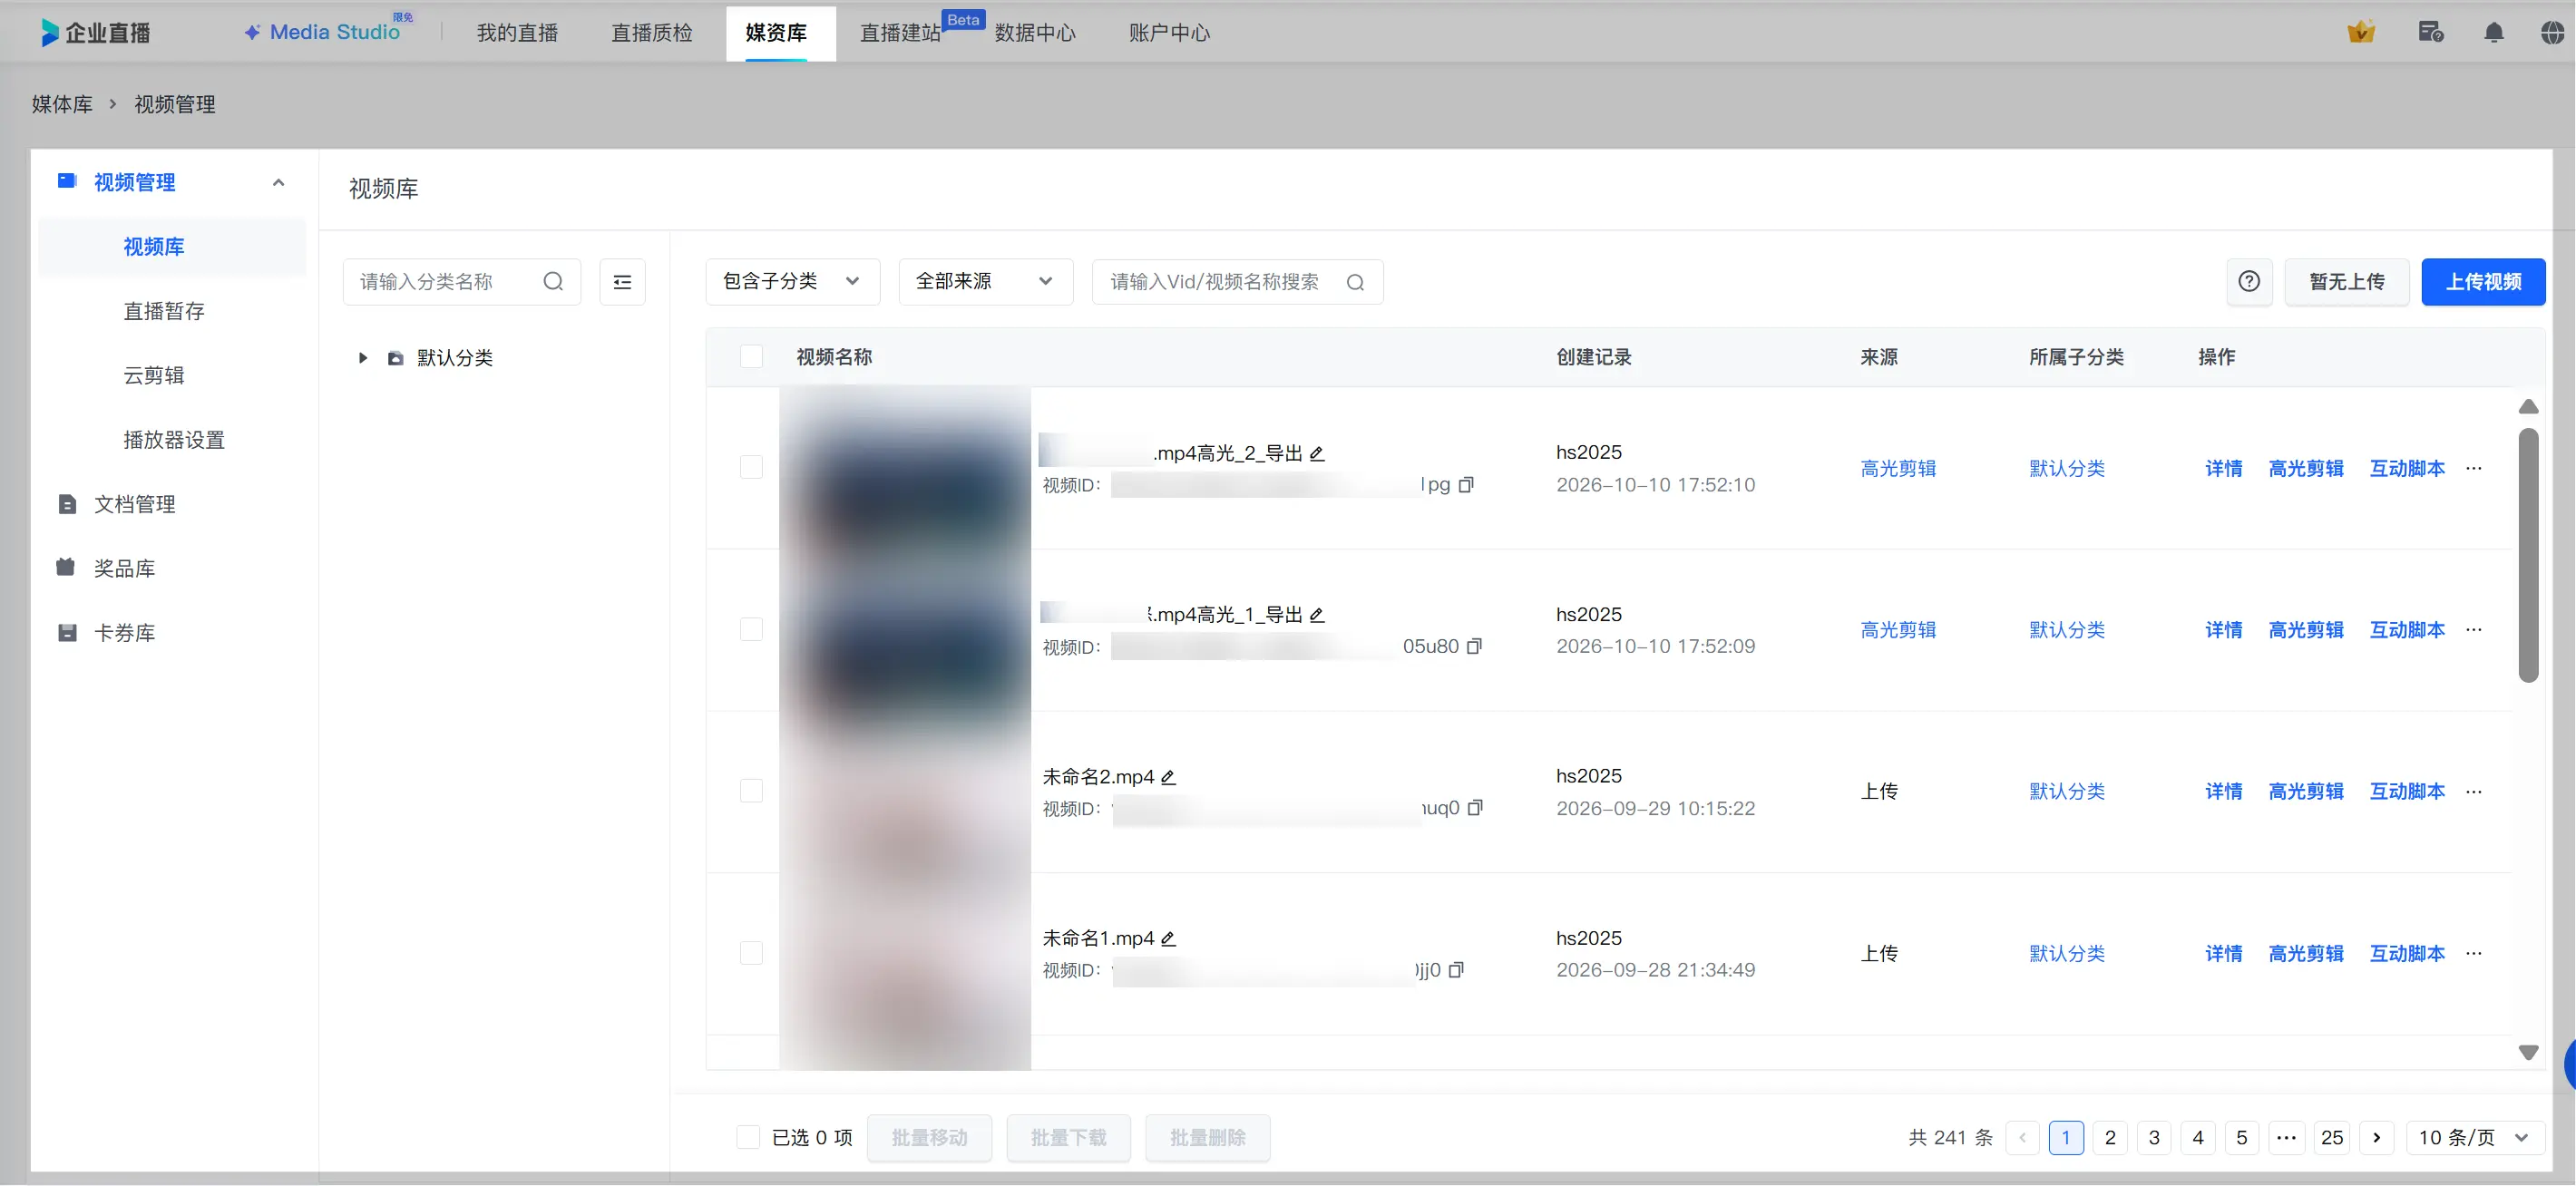Select 直播暂存 in the sidebar

point(164,311)
